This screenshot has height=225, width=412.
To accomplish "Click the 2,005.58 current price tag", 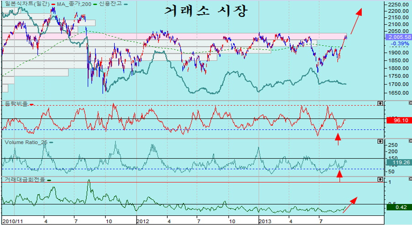I will (x=398, y=37).
